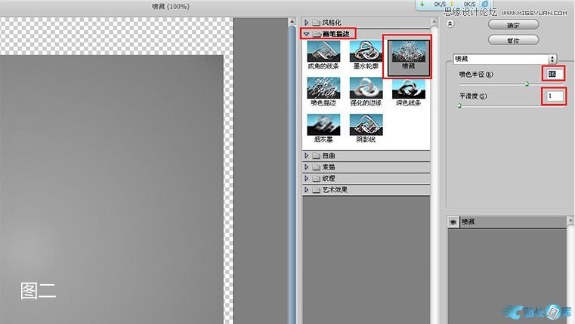Select the 强化的边缘 filter thumbnail
The image size is (575, 324).
(x=366, y=88)
